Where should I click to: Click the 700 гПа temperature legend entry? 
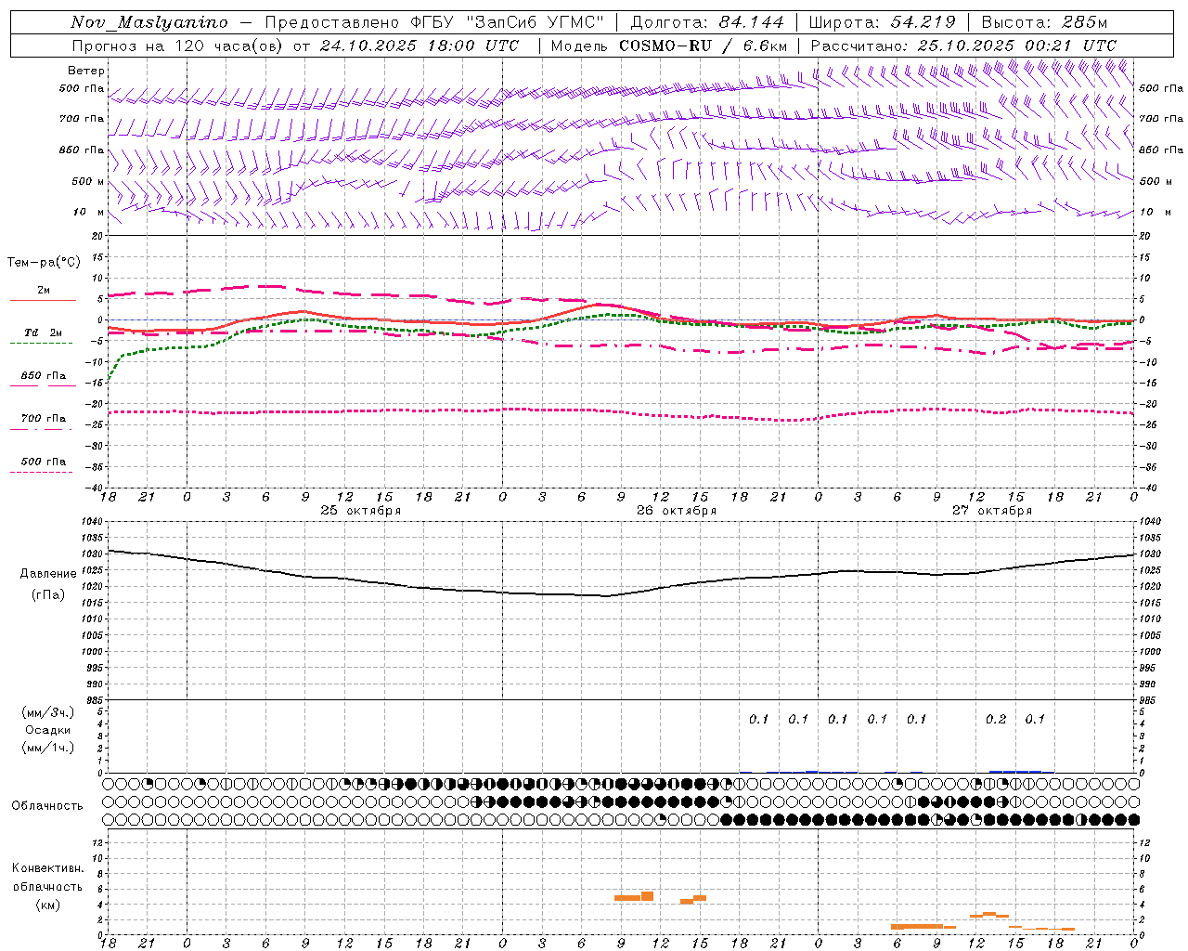point(43,419)
